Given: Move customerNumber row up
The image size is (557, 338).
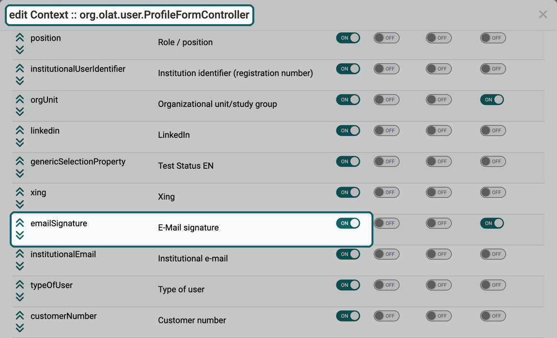Looking at the screenshot, I should point(19,315).
